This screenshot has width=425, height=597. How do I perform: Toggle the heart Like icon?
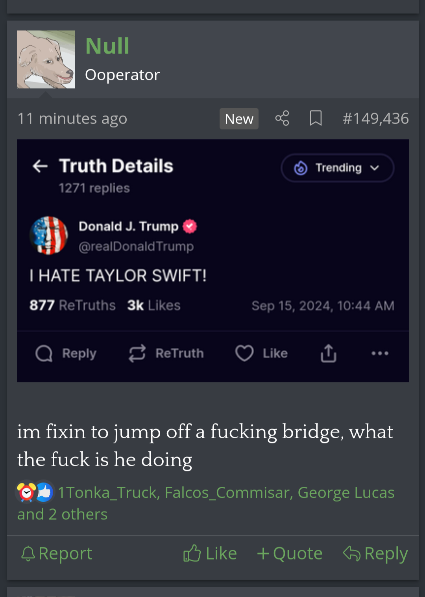coord(244,353)
